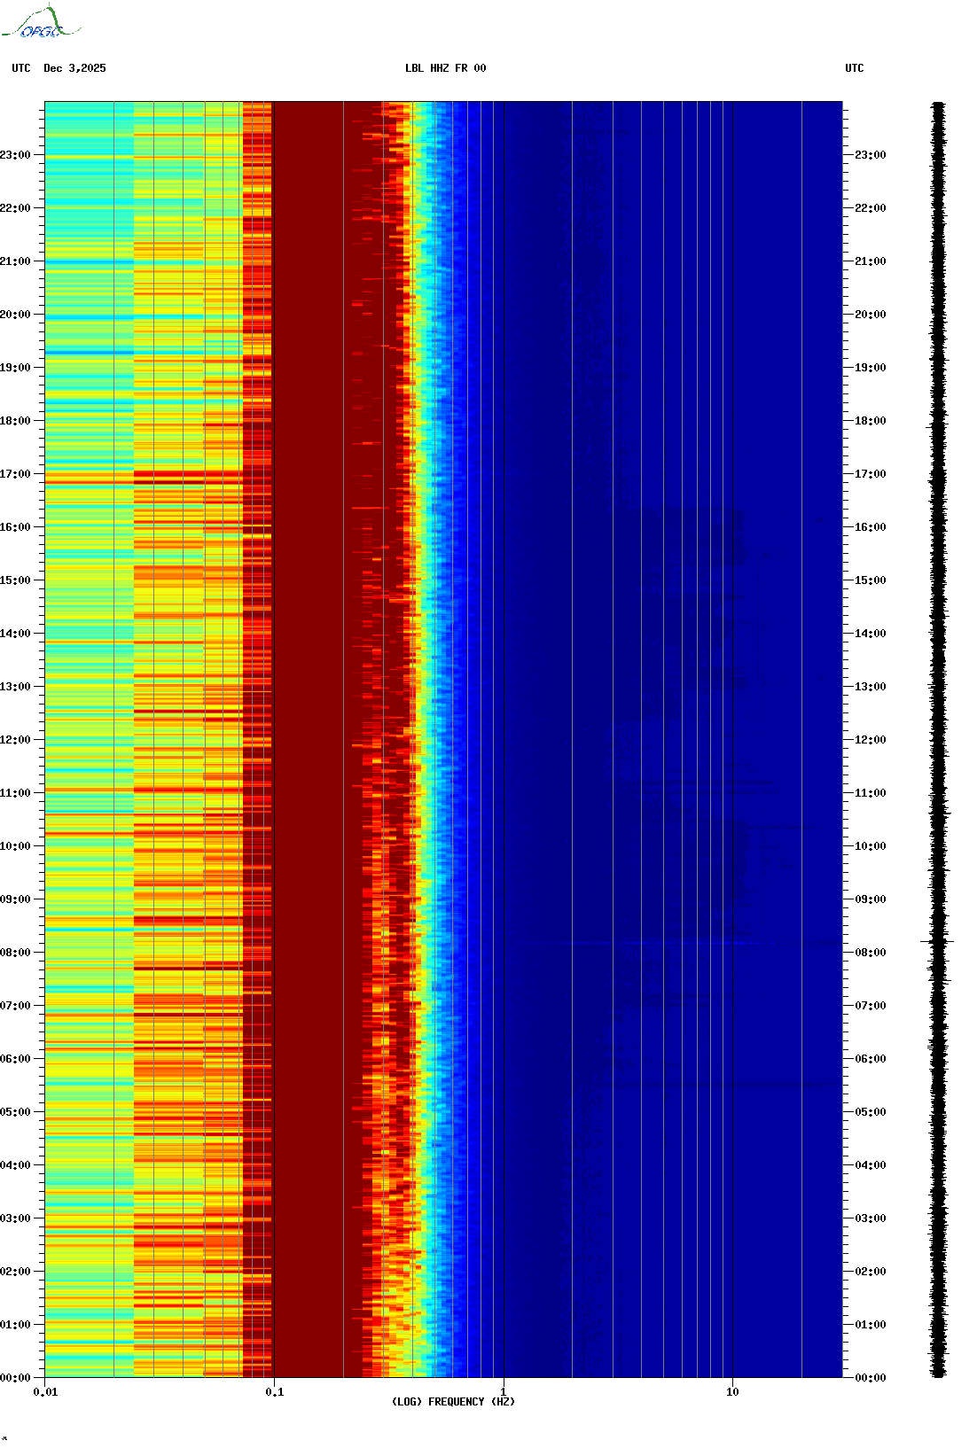Click 13:00 on the left time axis
This screenshot has width=977, height=1448.
(15, 687)
